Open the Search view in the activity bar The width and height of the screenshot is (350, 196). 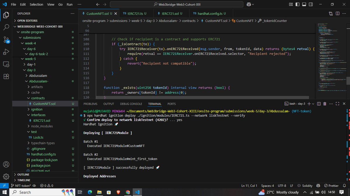(x=6, y=27)
